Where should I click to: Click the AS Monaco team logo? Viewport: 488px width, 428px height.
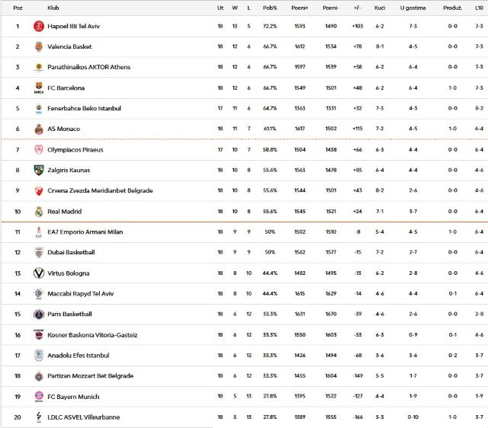pos(39,129)
